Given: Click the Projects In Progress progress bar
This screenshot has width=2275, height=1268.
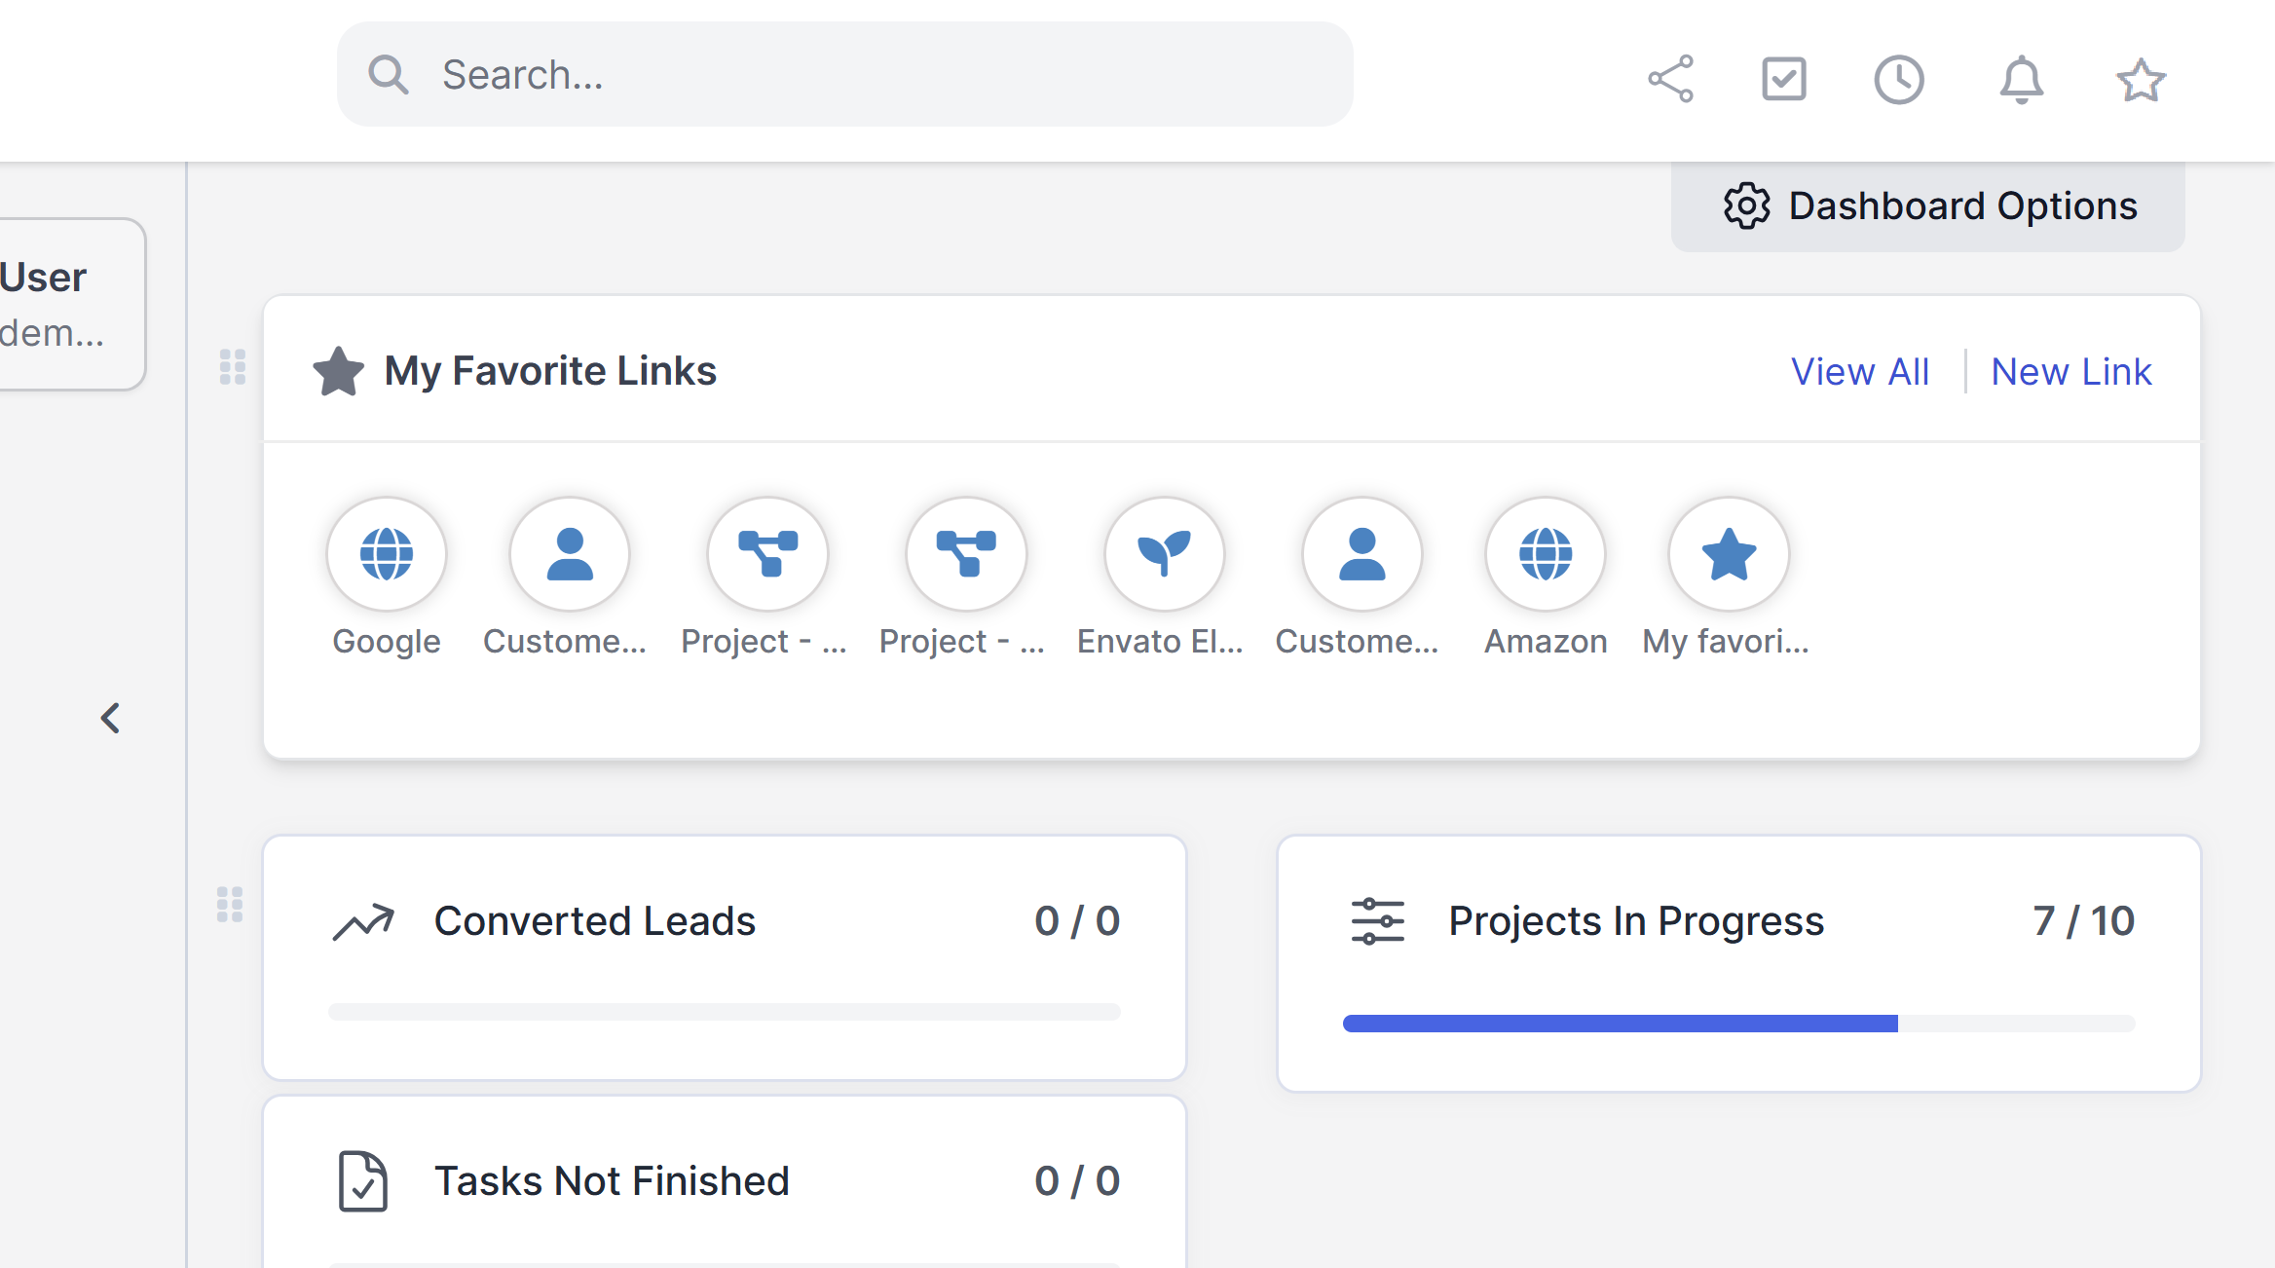Looking at the screenshot, I should 1738,1024.
